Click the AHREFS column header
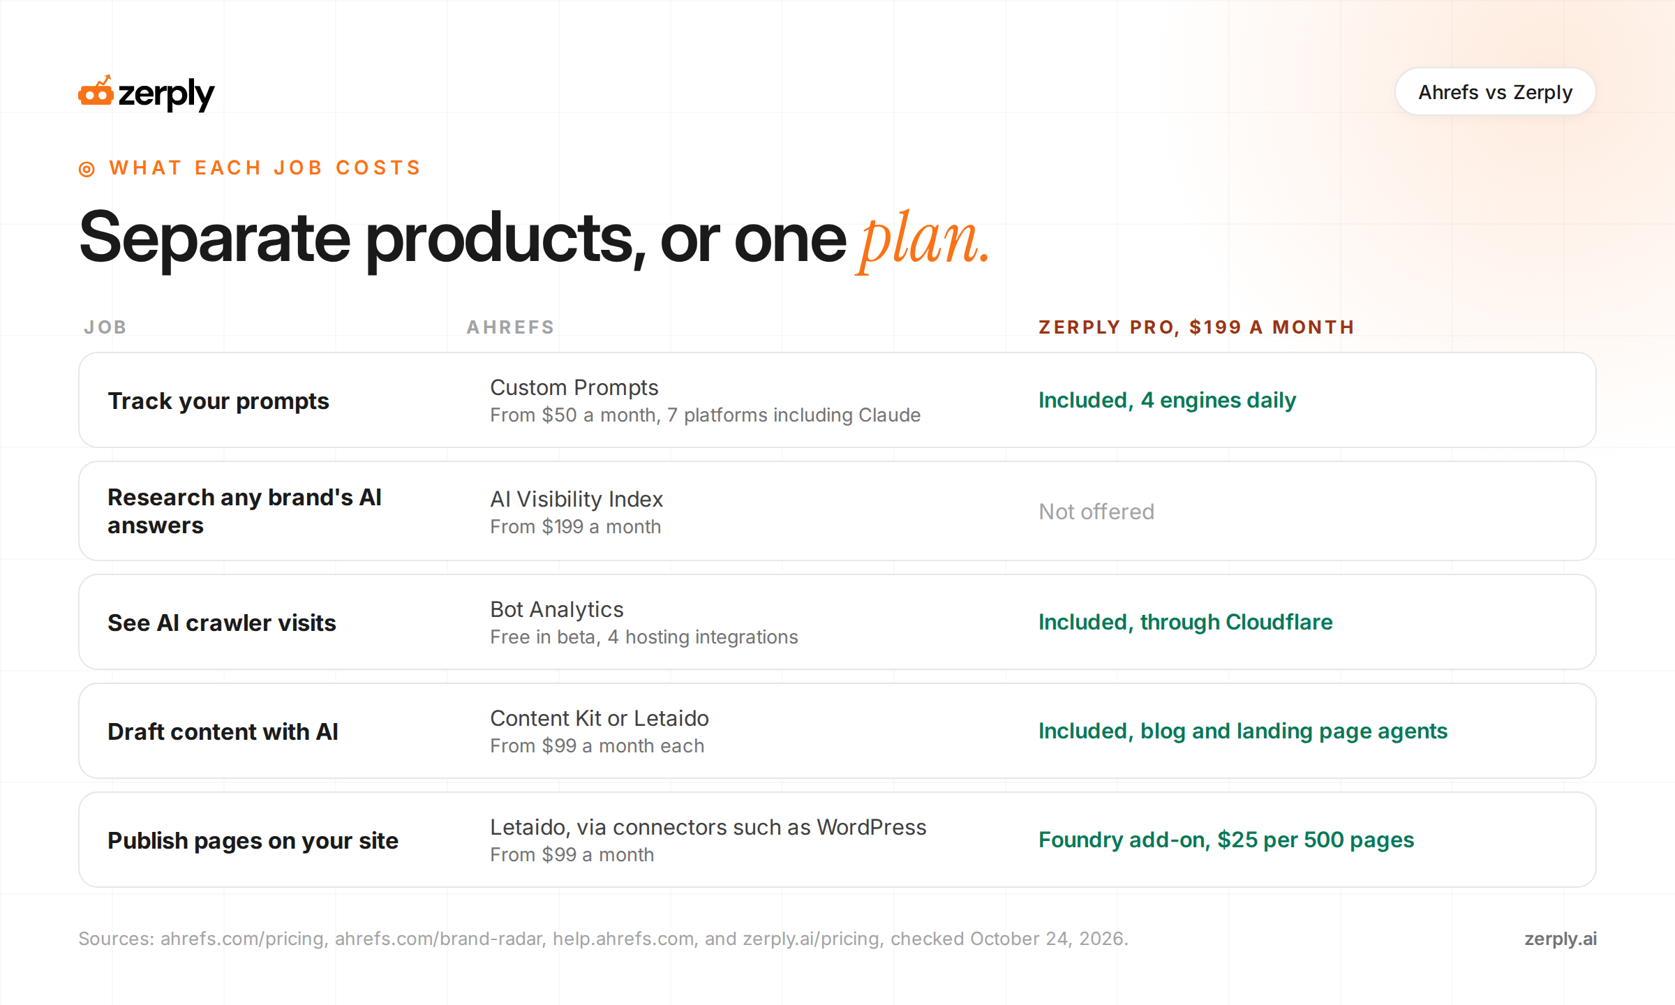The width and height of the screenshot is (1675, 1005). pos(510,327)
